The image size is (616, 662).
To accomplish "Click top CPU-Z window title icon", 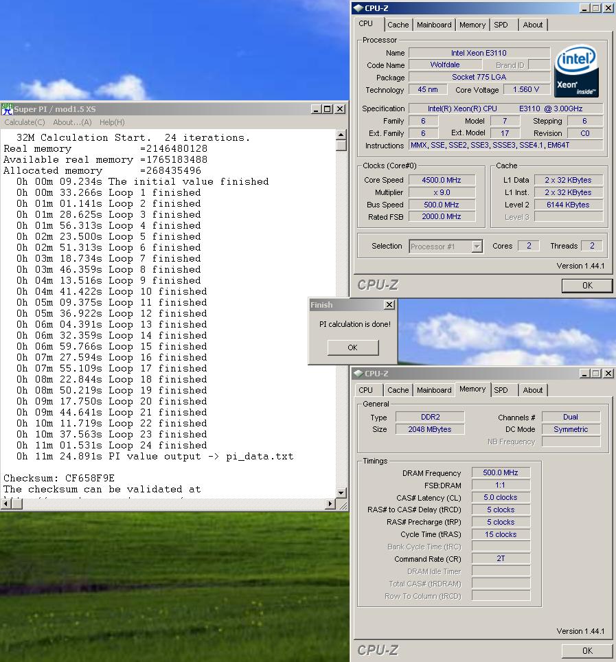I will (x=358, y=8).
